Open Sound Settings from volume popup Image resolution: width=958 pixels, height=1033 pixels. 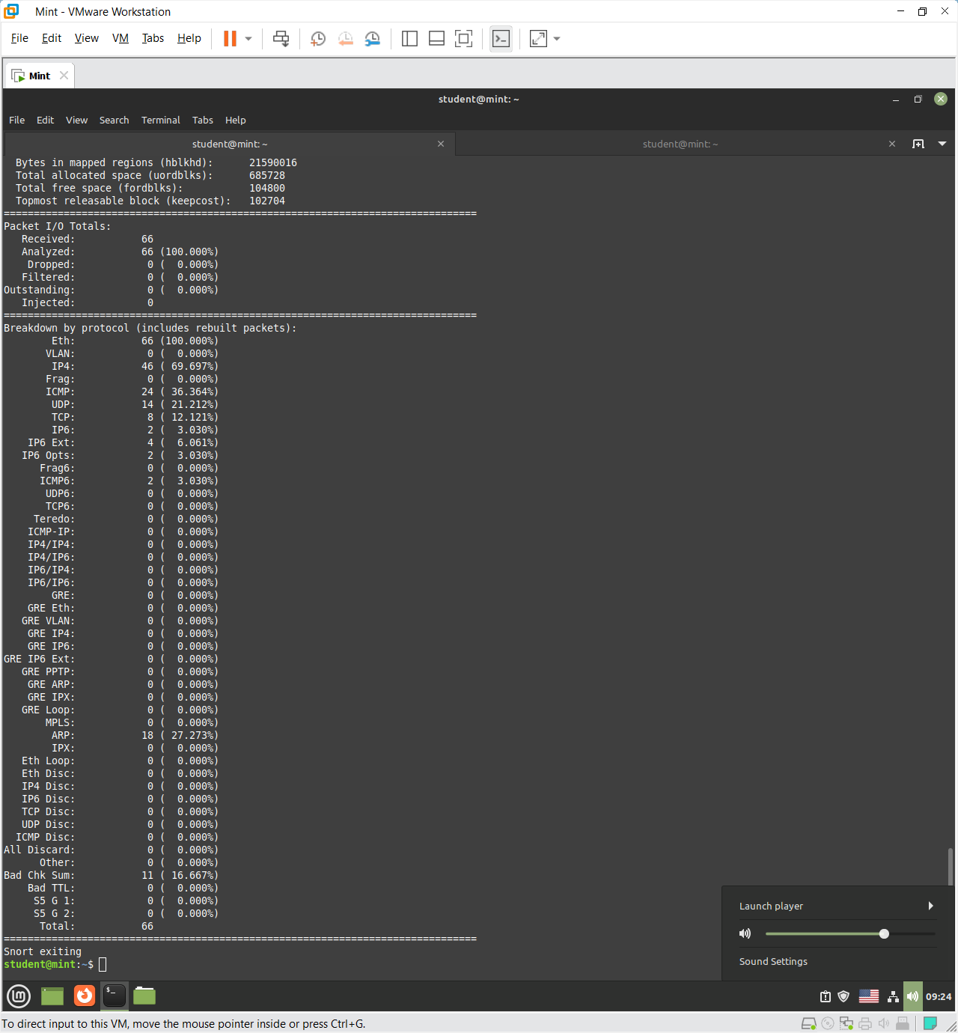click(x=773, y=961)
